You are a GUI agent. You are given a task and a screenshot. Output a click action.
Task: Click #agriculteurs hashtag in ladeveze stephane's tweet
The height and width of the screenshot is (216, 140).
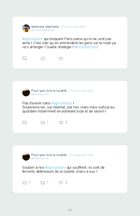pyautogui.click(x=32, y=39)
